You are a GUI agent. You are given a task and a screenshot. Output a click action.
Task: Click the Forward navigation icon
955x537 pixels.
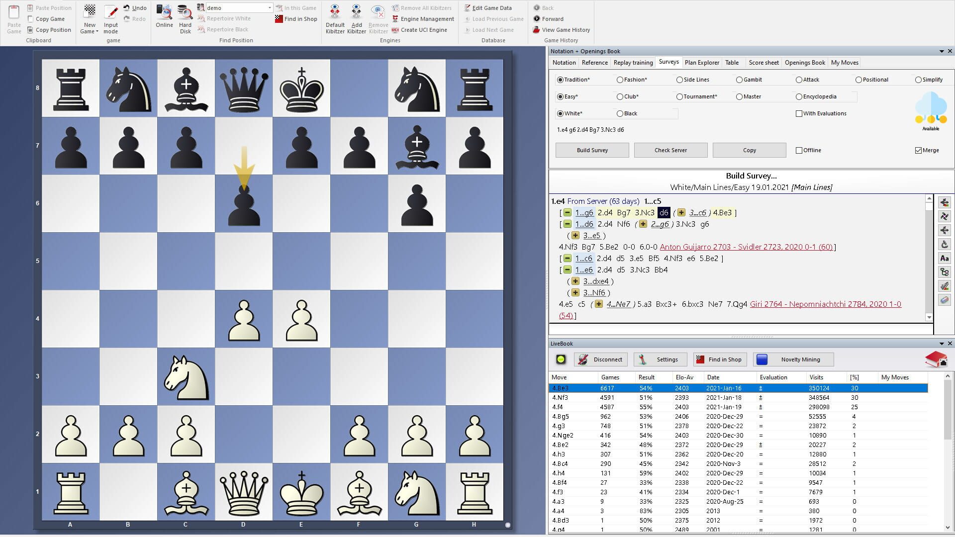[537, 19]
